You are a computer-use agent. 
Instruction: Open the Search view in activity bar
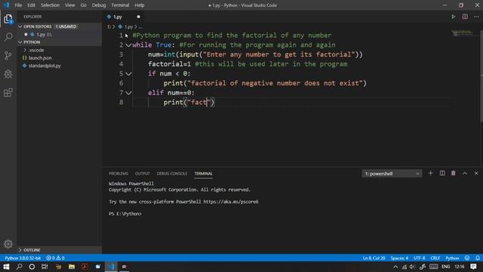[x=8, y=37]
